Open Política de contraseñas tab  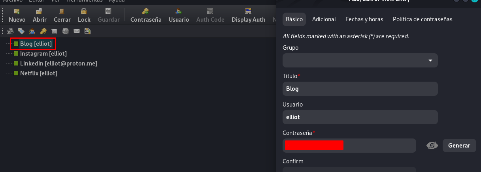pyautogui.click(x=423, y=19)
